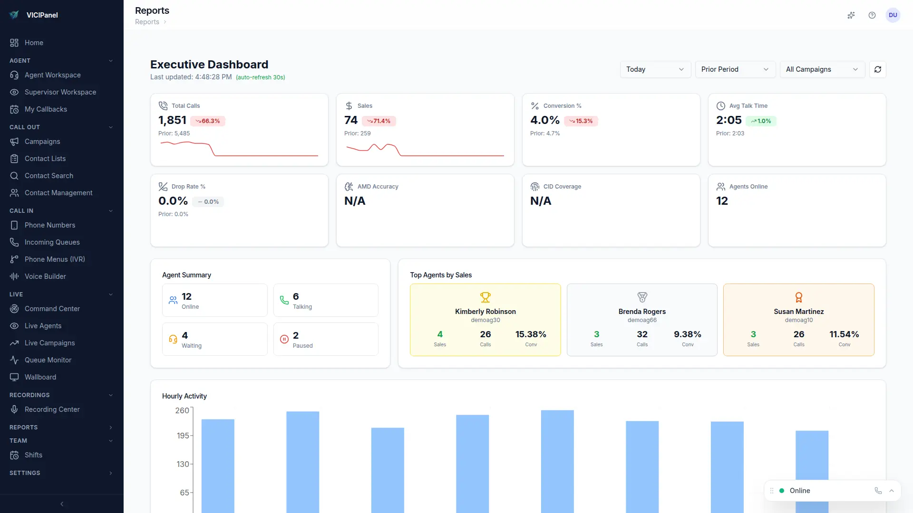Click the Voice Builder waveform icon
Image resolution: width=913 pixels, height=513 pixels.
[14, 276]
